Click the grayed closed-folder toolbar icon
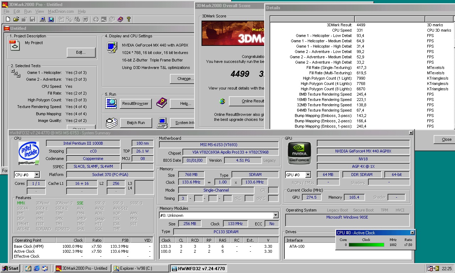The width and height of the screenshot is (455, 273). 24,19
